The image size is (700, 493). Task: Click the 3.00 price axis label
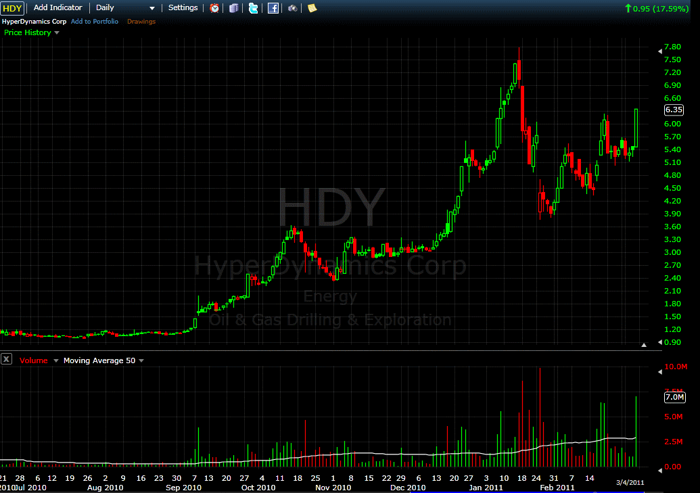[x=672, y=252]
